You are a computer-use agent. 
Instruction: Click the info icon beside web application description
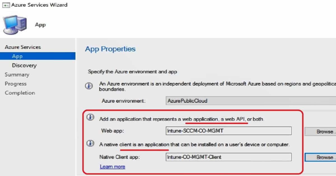(x=90, y=118)
